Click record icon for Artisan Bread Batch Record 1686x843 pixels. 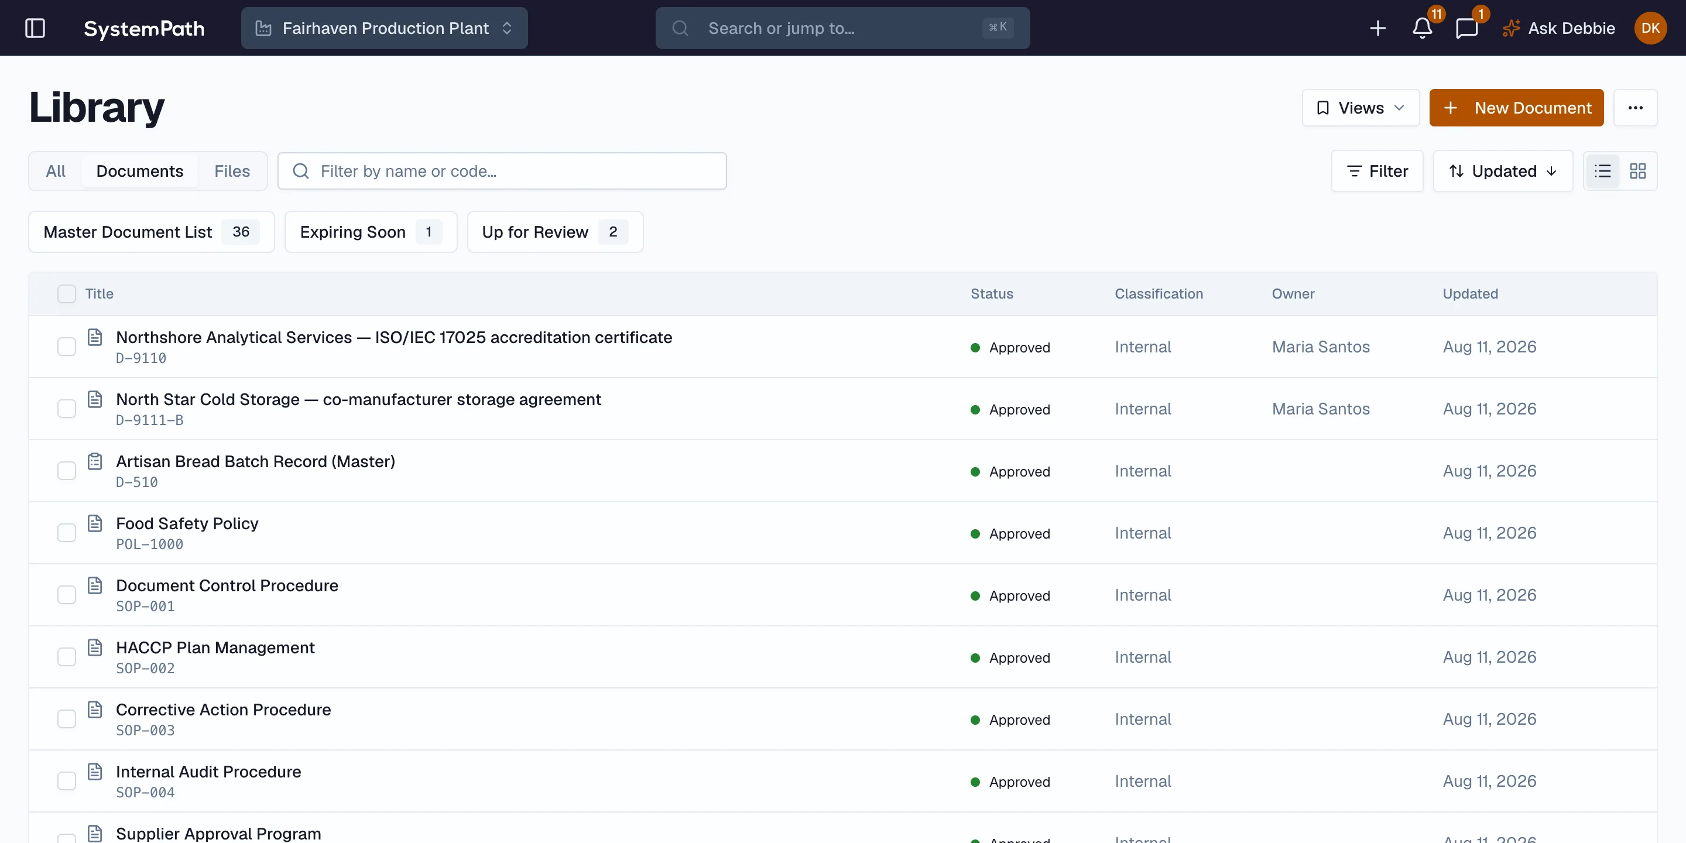(x=95, y=461)
